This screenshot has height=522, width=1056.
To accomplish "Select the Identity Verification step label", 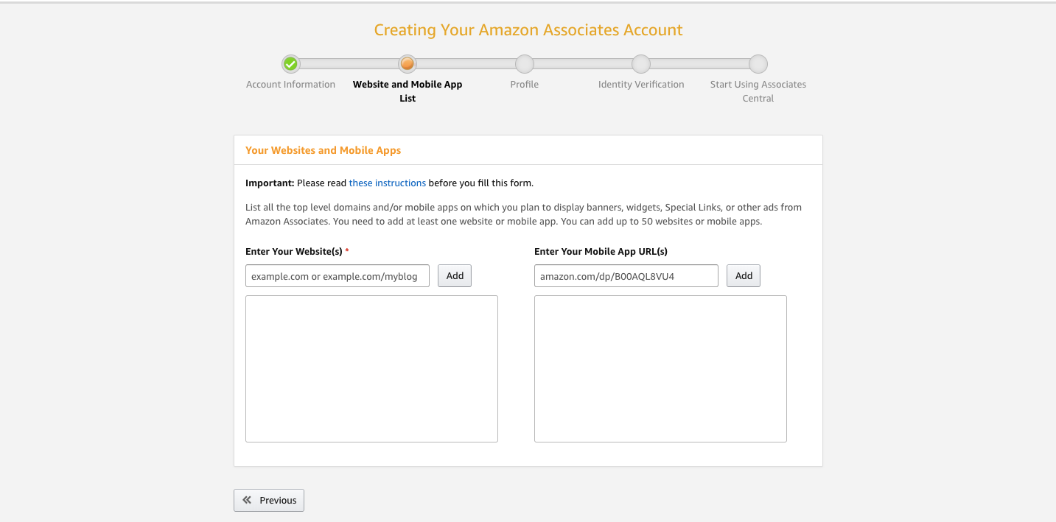I will pyautogui.click(x=641, y=85).
